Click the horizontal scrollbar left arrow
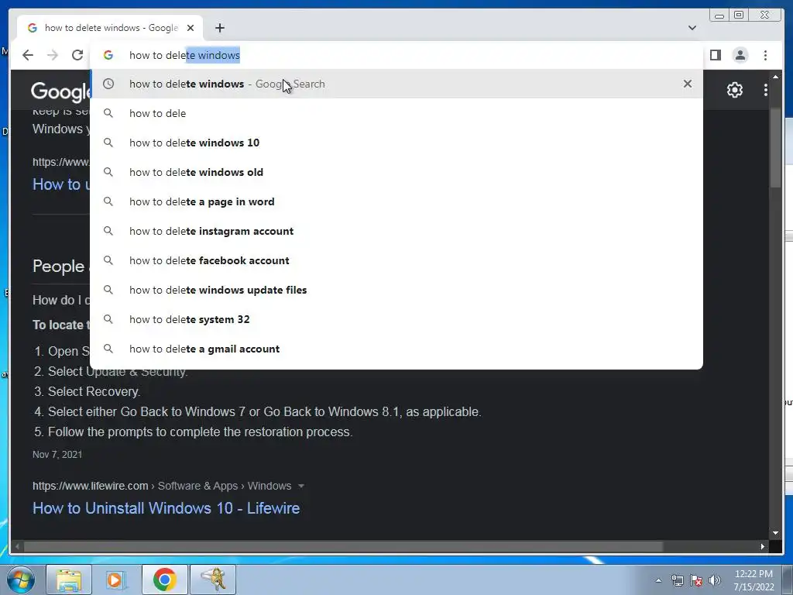This screenshot has width=793, height=595. [17, 546]
